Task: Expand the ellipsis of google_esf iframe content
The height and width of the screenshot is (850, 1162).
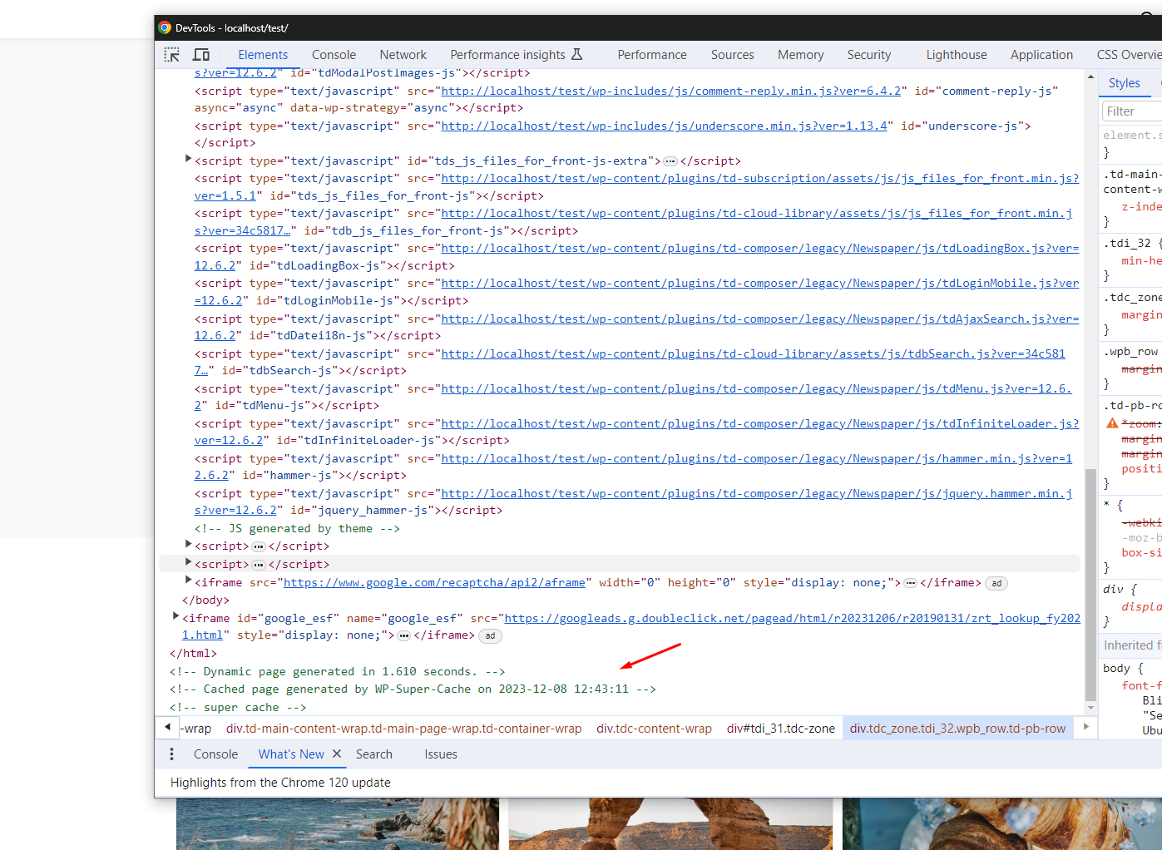Action: pyautogui.click(x=404, y=635)
